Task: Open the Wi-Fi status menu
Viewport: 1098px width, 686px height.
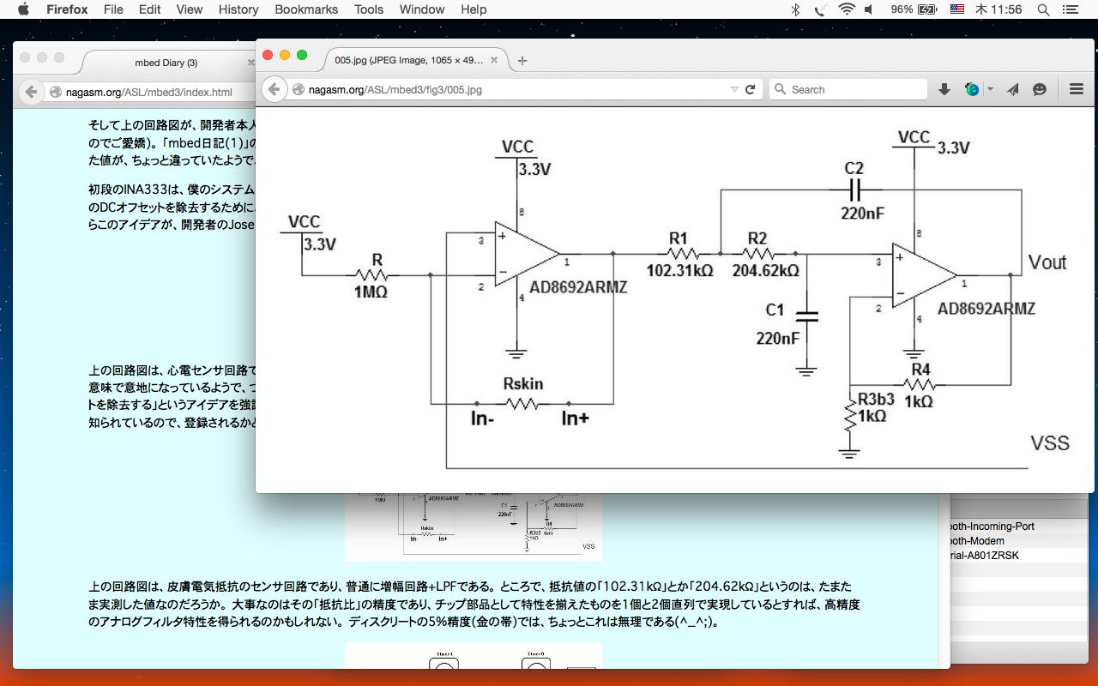Action: pos(847,9)
